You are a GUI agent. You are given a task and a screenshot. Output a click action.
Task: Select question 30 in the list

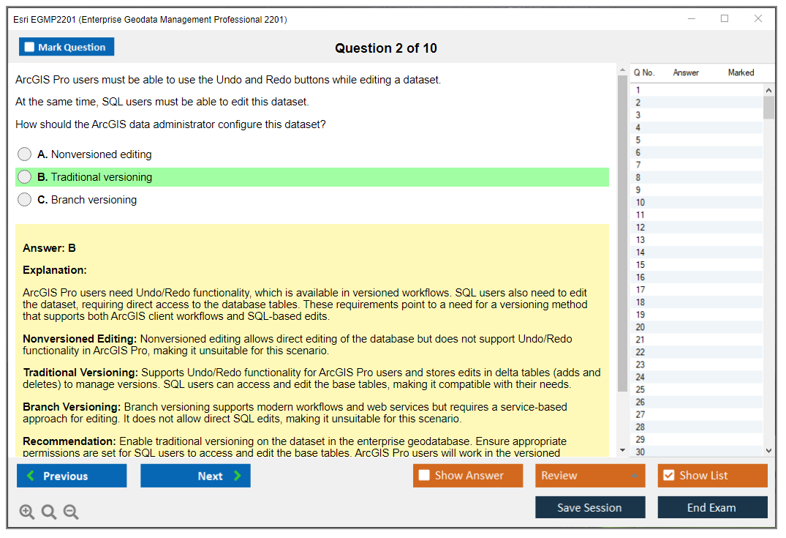pos(697,451)
